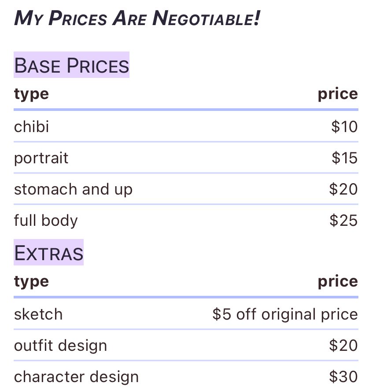This screenshot has width=365, height=390.
Task: Click the $15 portrait price
Action: (345, 158)
